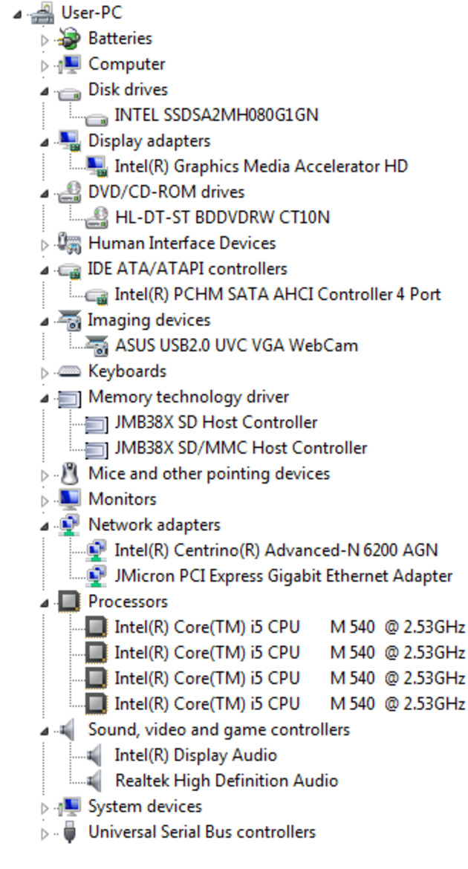The width and height of the screenshot is (468, 869).
Task: Collapse the Network adapters node
Action: 45,527
